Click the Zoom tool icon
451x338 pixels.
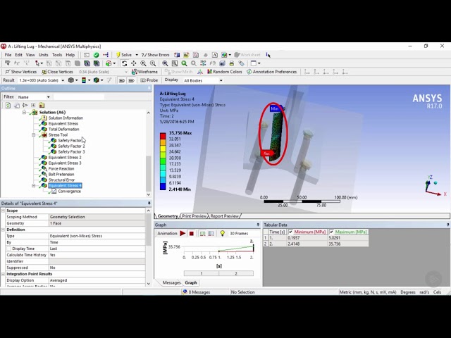tap(143, 63)
